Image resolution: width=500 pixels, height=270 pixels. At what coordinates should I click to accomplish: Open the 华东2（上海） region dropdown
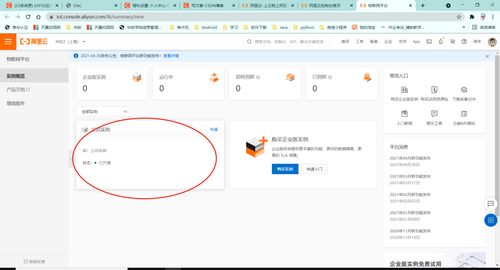click(x=70, y=42)
